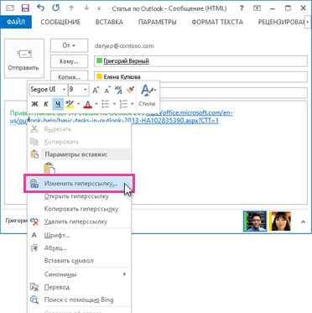Apply red font color A
Viewport: 312px width, 313px height.
pyautogui.click(x=88, y=104)
